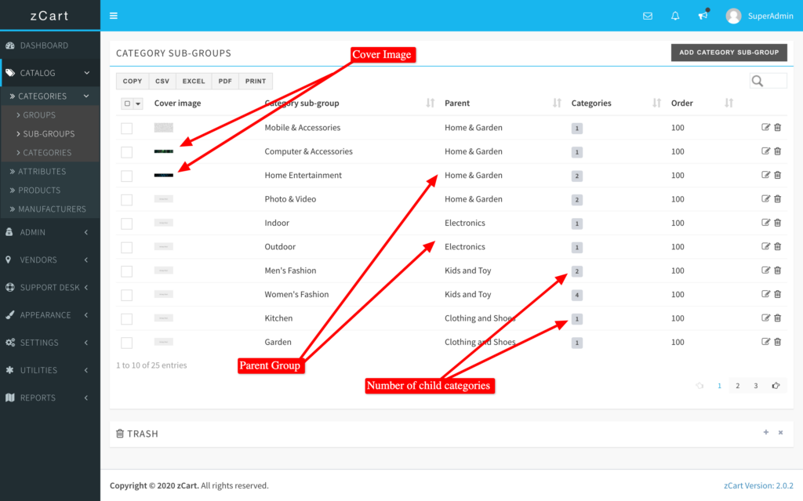The width and height of the screenshot is (803, 501).
Task: Go to Manufacturers in the sidebar
Action: click(52, 209)
